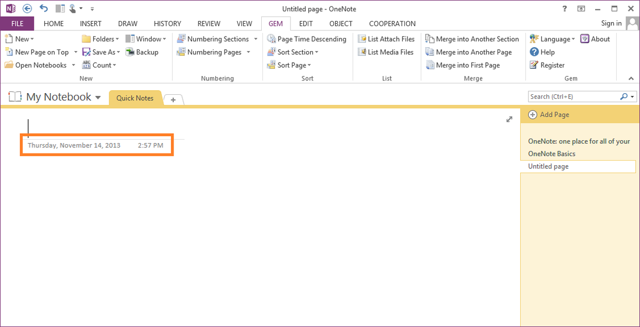Select the COOPERATION tab
The height and width of the screenshot is (327, 640).
[392, 24]
